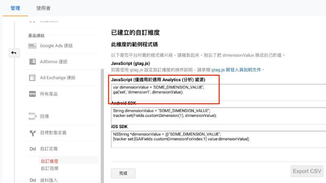Select 自訂維度 submenu item
The width and height of the screenshot is (326, 183).
tap(49, 161)
